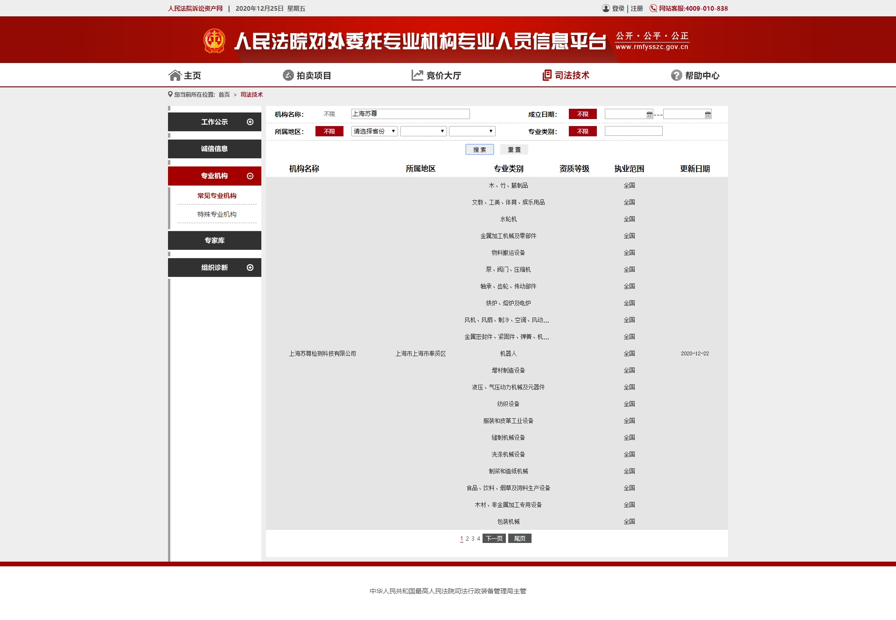
Task: Click the 2020-12-22 update date cell
Action: pyautogui.click(x=695, y=353)
